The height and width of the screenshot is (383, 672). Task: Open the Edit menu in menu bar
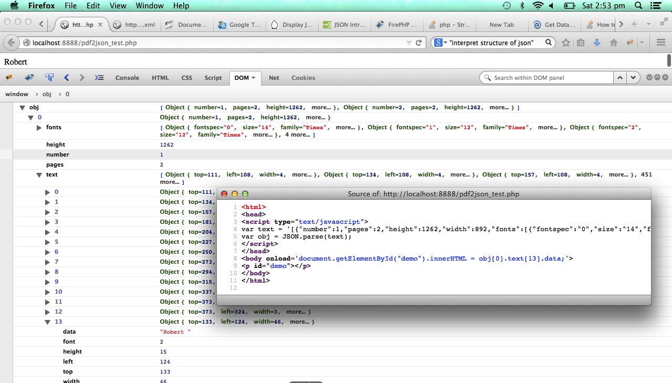coord(93,6)
